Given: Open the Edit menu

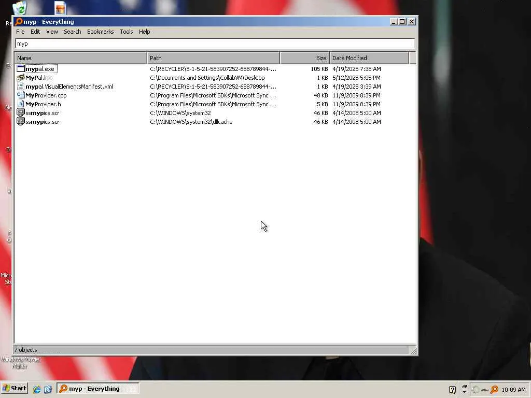Looking at the screenshot, I should point(35,32).
